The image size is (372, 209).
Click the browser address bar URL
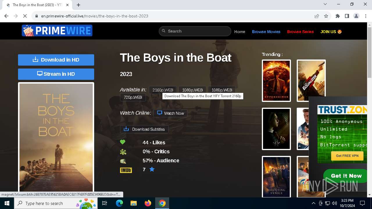point(95,16)
